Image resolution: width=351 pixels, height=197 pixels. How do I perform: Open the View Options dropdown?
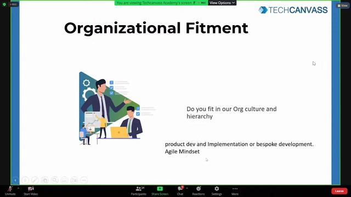(x=222, y=3)
